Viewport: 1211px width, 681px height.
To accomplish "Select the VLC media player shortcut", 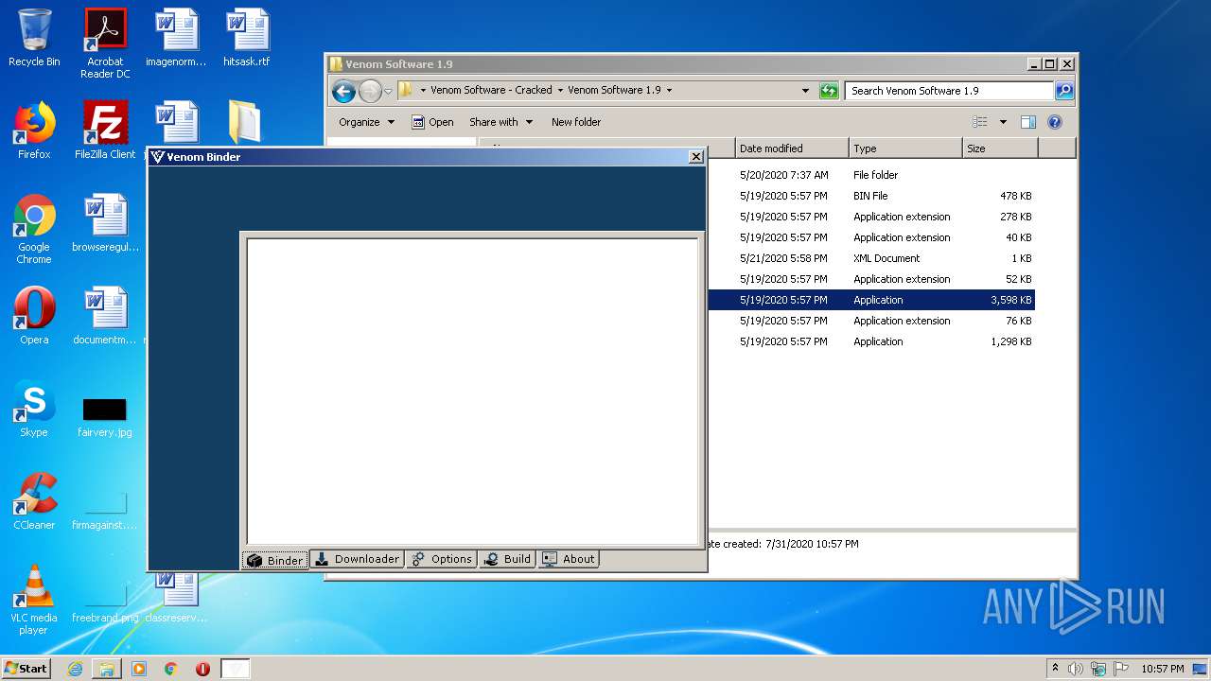I will (x=34, y=600).
